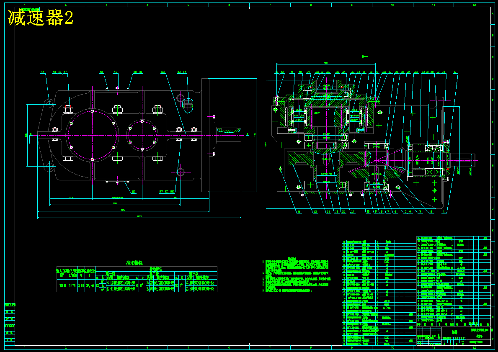The height and width of the screenshot is (352, 498).
Task: Select part callout number 48
Action: (101, 72)
